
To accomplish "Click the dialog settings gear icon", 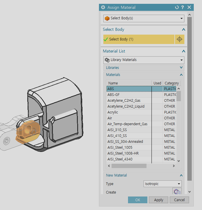I will pyautogui.click(x=103, y=7).
